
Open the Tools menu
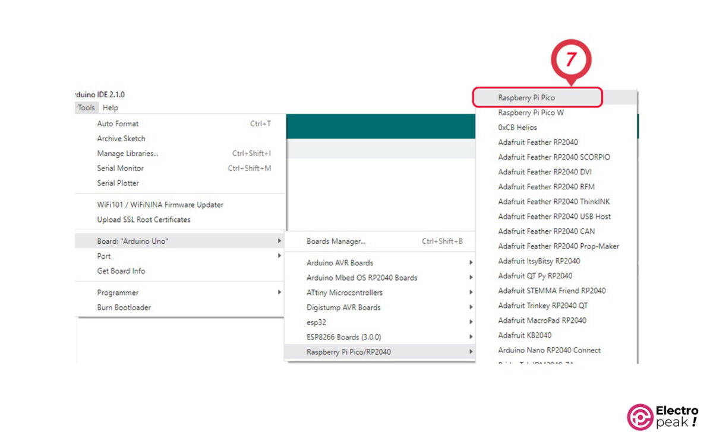[86, 107]
